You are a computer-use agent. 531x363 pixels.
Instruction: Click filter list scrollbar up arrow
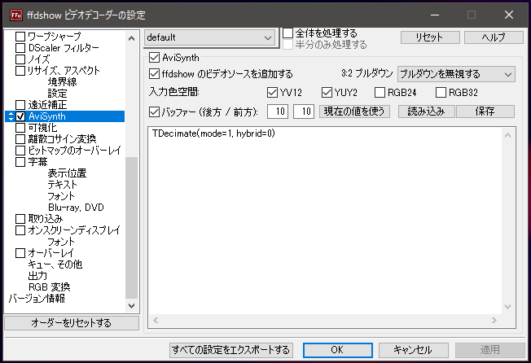coord(131,38)
